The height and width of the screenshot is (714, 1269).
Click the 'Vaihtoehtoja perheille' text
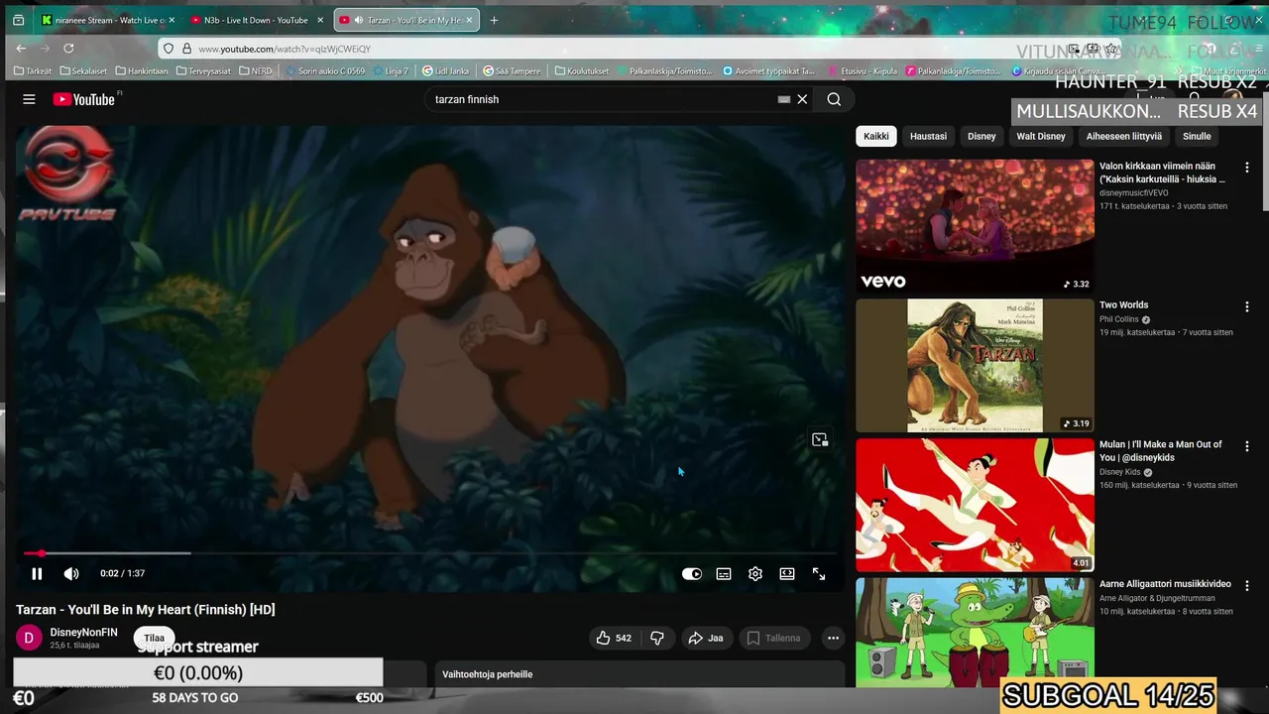tap(487, 674)
